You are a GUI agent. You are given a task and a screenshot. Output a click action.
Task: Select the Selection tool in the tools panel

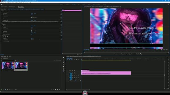click(x=63, y=58)
